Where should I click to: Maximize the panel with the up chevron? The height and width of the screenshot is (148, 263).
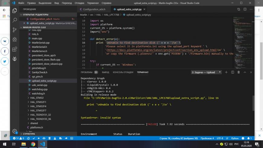coord(245,72)
